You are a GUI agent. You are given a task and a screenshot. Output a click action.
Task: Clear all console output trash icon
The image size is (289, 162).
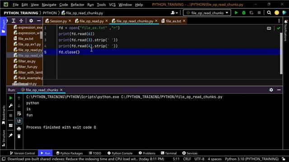(19, 136)
